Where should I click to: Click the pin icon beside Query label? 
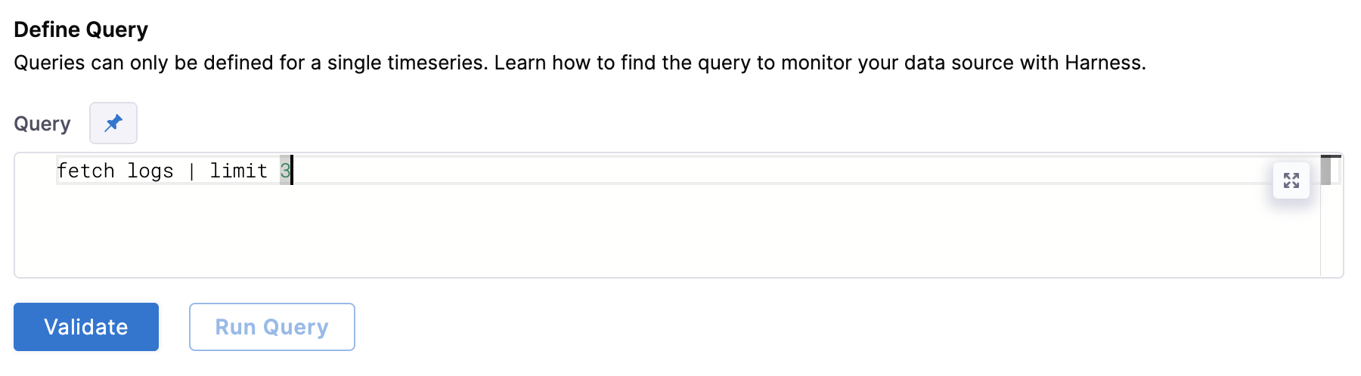[113, 123]
